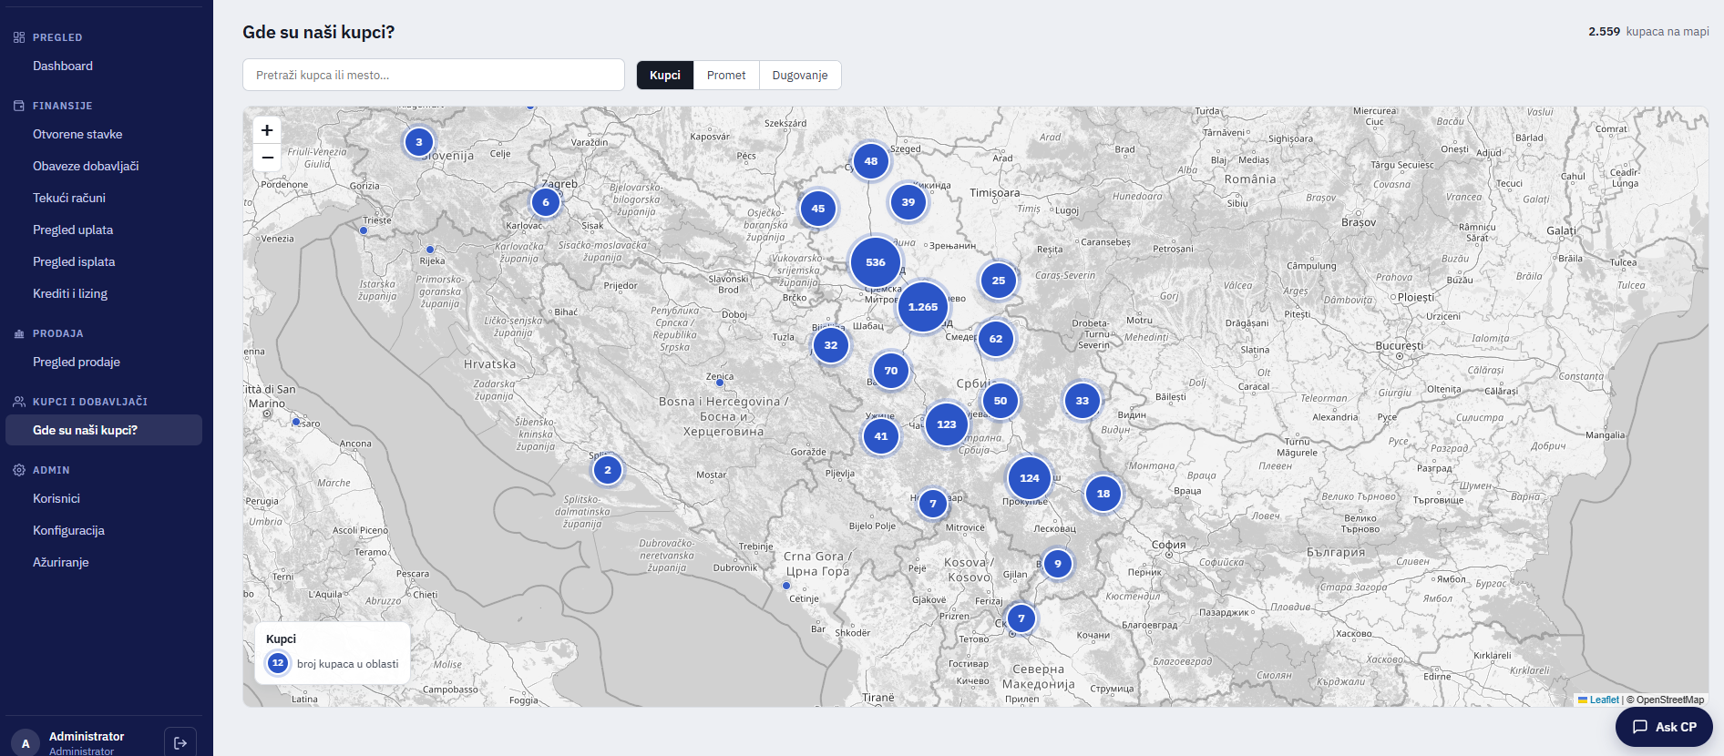The image size is (1724, 756).
Task: Select the cluster marker with 48 customers
Action: tap(871, 161)
